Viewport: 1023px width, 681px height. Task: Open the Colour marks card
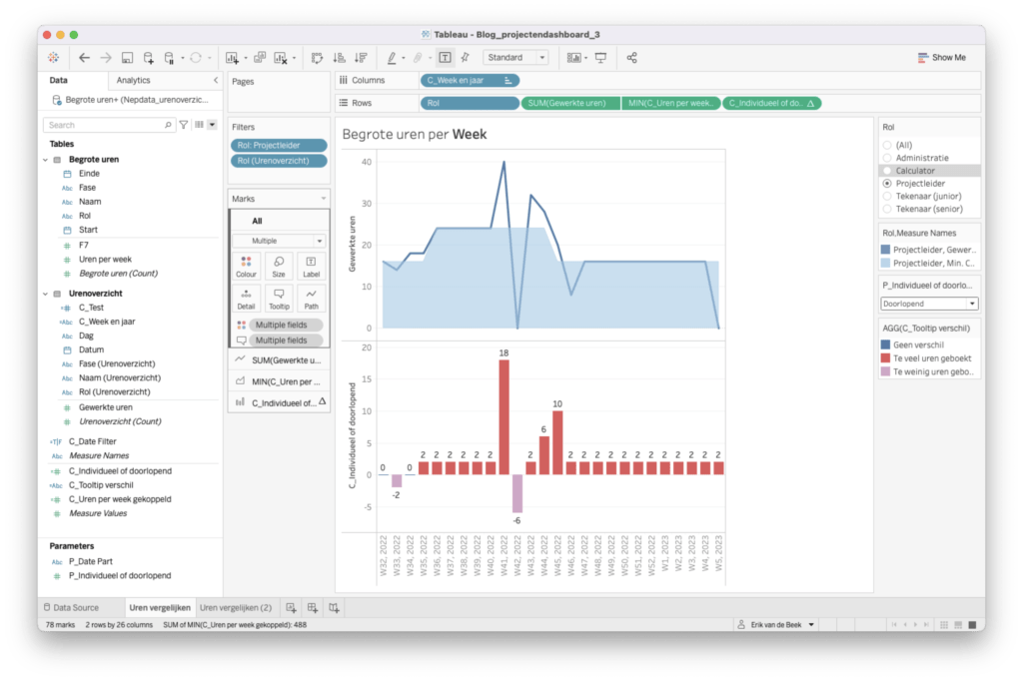coord(246,265)
